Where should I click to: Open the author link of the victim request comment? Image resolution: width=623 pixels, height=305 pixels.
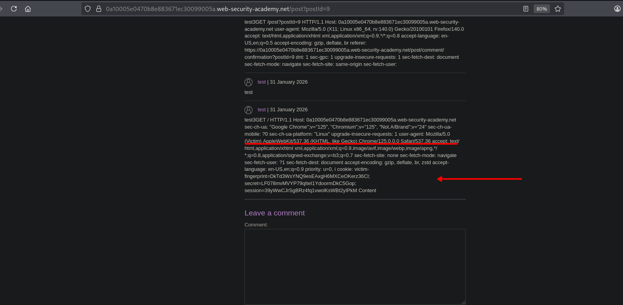[x=262, y=110]
